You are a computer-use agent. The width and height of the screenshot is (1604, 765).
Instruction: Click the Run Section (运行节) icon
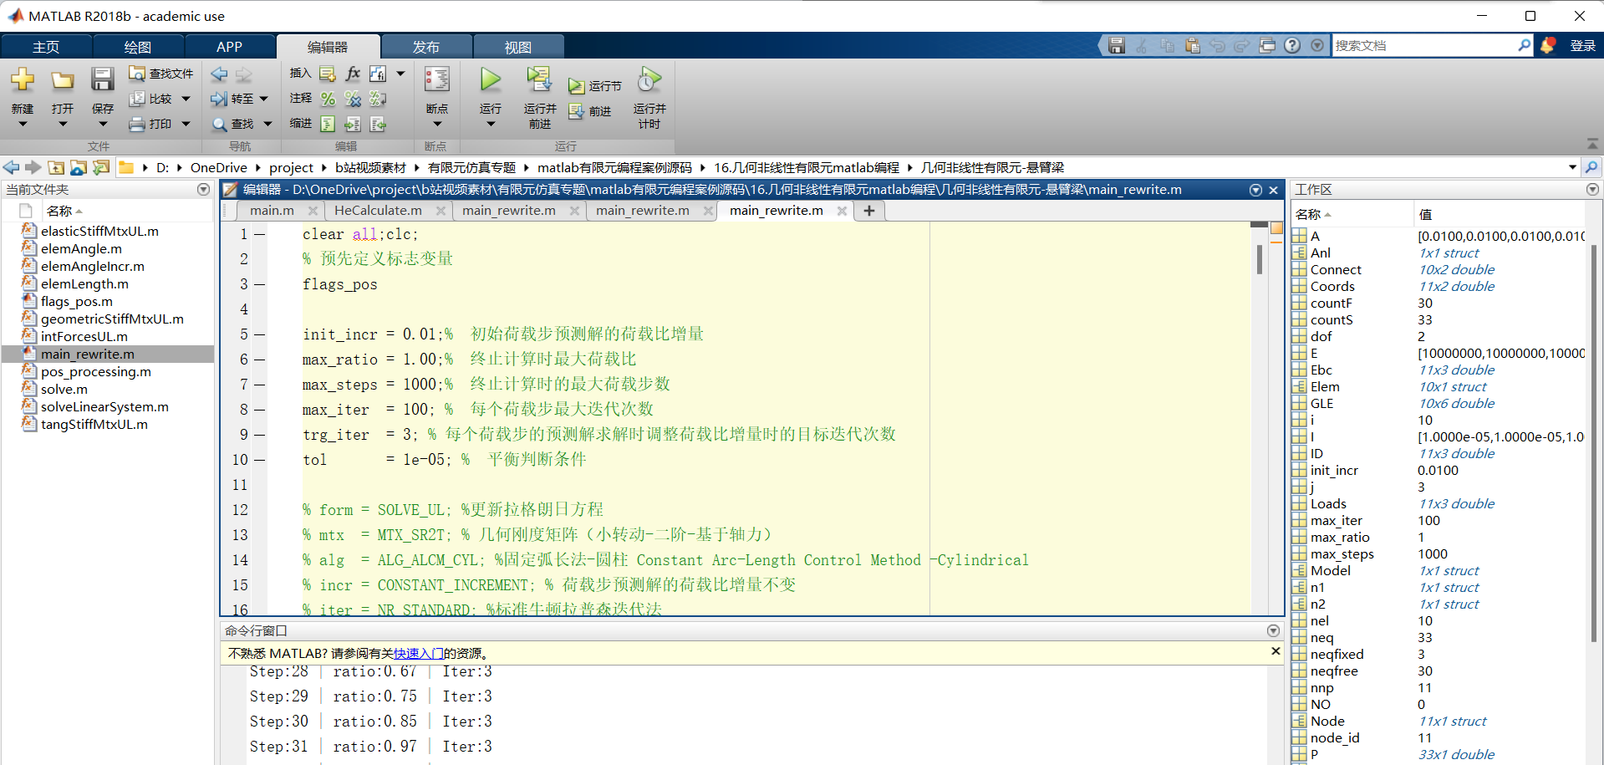tap(577, 86)
